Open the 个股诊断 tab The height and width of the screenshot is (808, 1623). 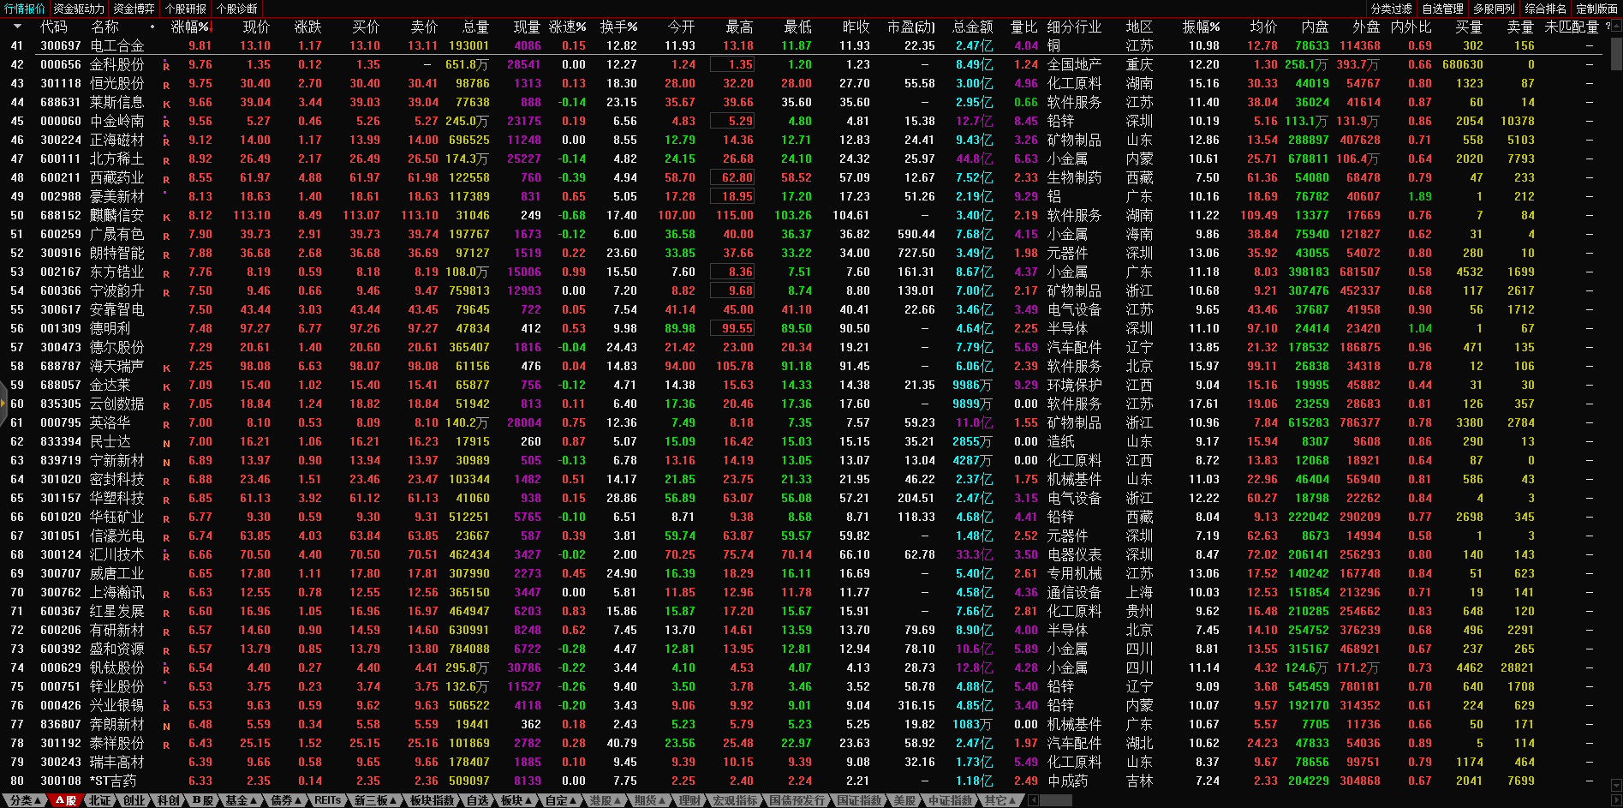click(236, 9)
